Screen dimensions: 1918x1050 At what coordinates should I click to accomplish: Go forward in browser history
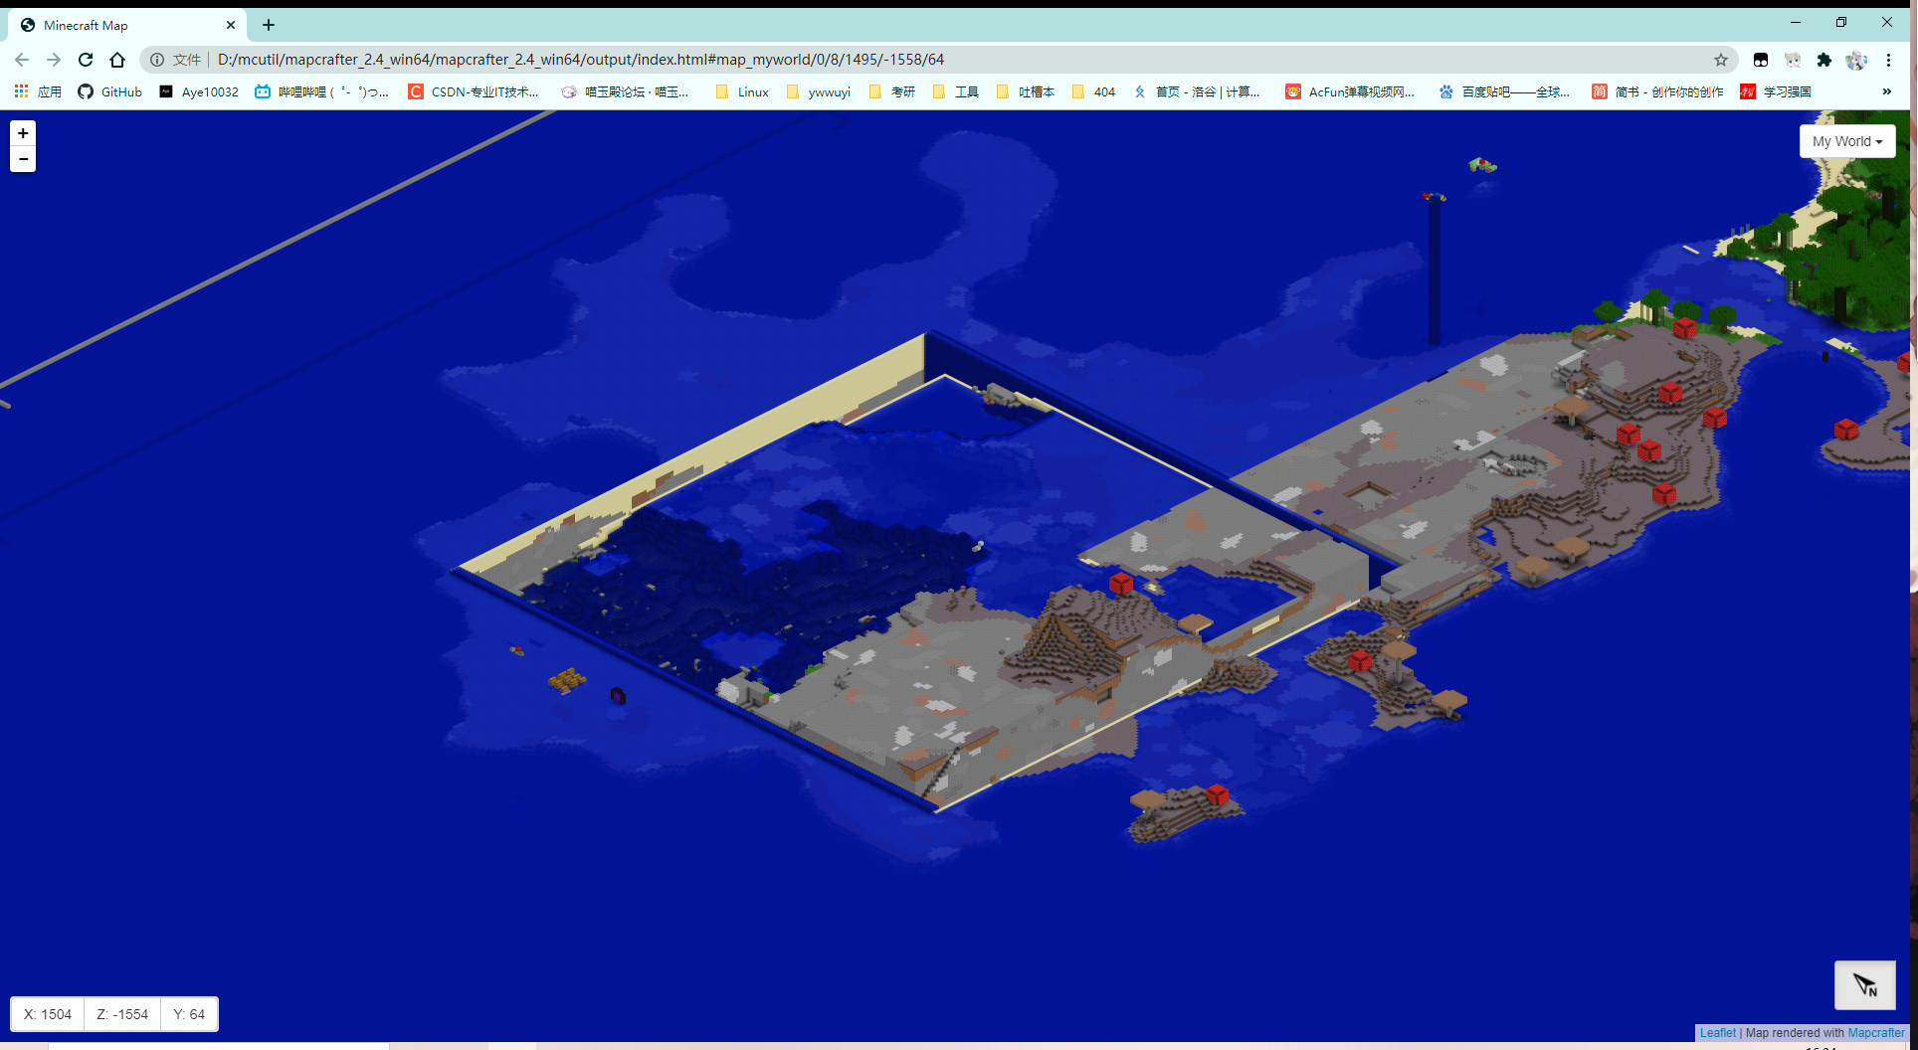click(54, 60)
